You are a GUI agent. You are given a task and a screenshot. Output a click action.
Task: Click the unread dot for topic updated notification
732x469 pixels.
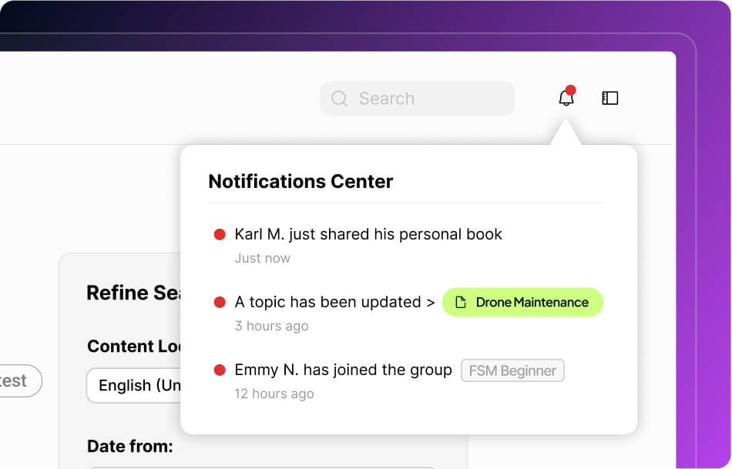[x=220, y=303]
